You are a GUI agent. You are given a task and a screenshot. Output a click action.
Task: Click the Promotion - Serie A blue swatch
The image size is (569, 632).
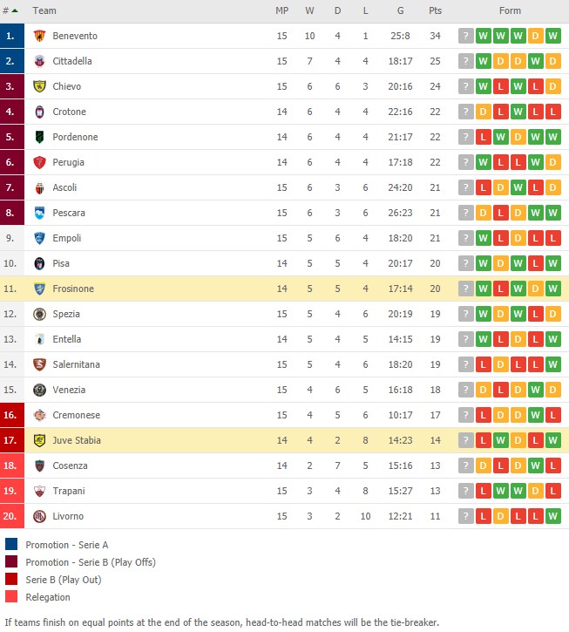pyautogui.click(x=11, y=544)
